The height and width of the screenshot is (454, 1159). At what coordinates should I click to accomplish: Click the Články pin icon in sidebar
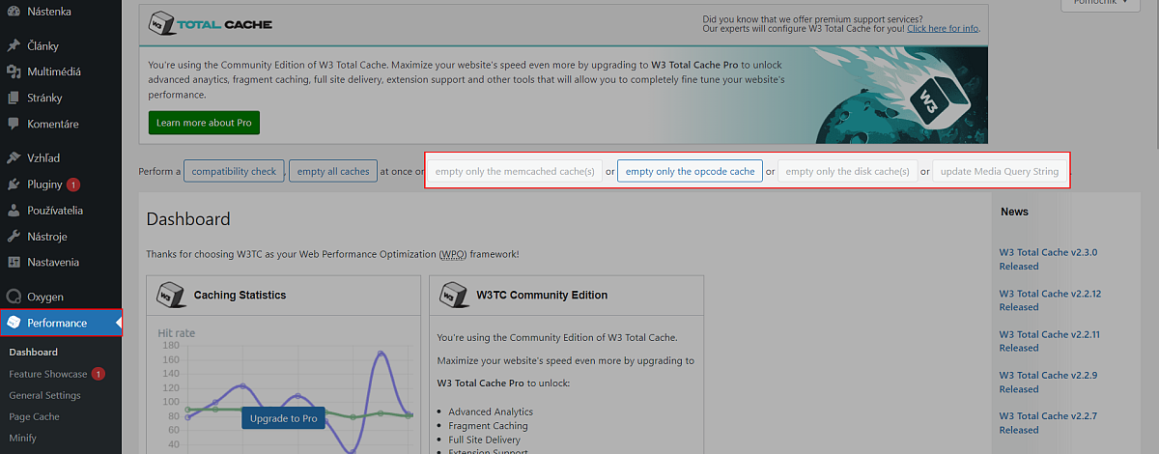click(14, 45)
